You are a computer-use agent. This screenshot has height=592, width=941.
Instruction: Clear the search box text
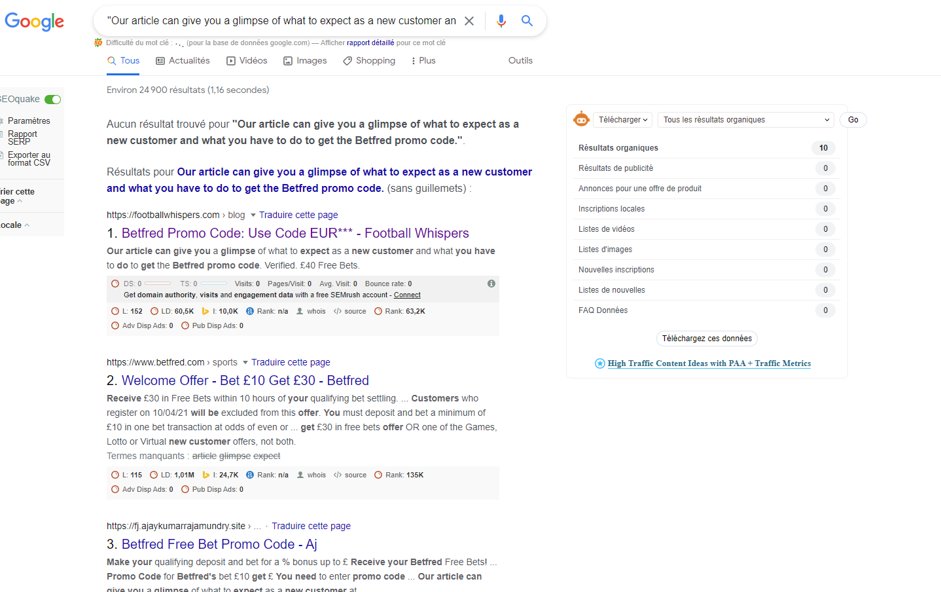pyautogui.click(x=469, y=21)
